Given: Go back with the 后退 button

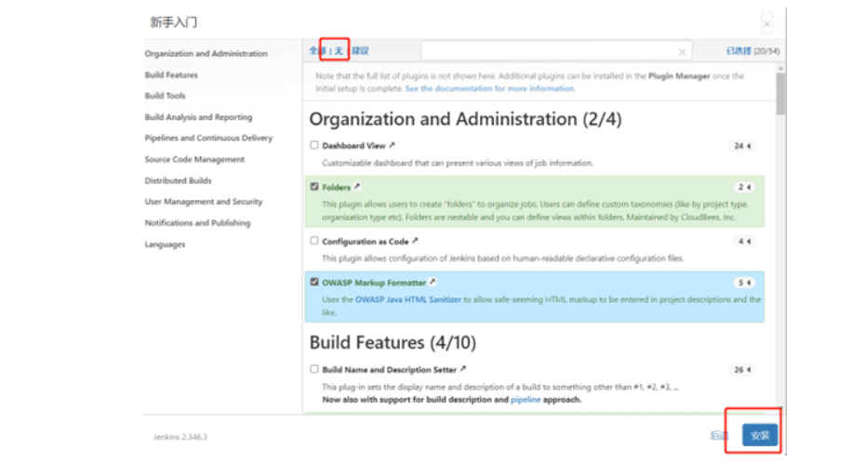Looking at the screenshot, I should coord(719,436).
